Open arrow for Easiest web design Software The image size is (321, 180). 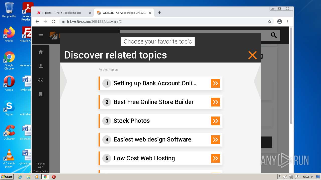tap(215, 139)
